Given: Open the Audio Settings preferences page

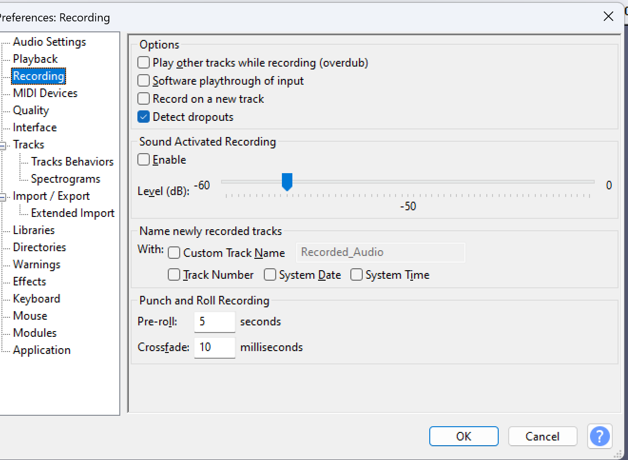Looking at the screenshot, I should (x=49, y=42).
